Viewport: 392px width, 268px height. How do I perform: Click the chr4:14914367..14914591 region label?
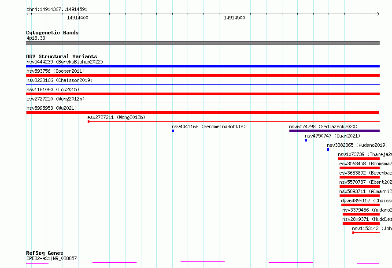pos(57,9)
